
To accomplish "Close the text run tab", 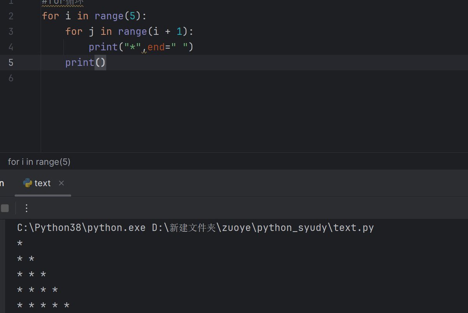I will pyautogui.click(x=61, y=183).
